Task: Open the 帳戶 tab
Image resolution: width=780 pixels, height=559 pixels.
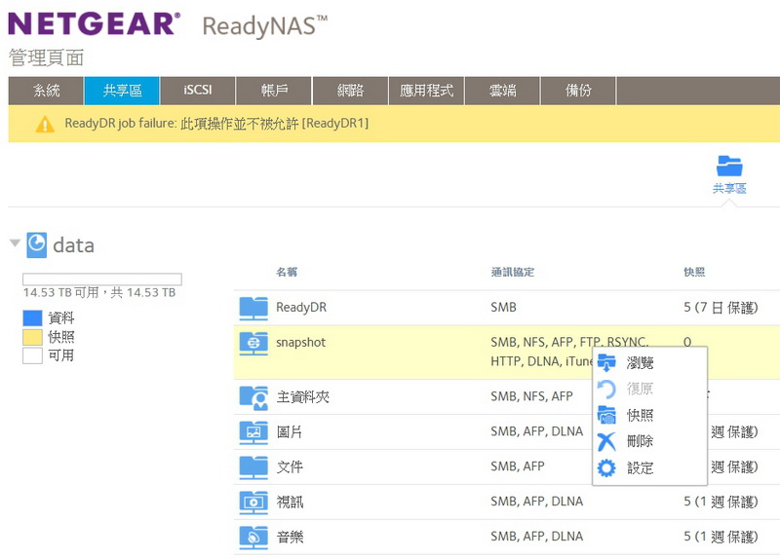Action: coord(274,91)
